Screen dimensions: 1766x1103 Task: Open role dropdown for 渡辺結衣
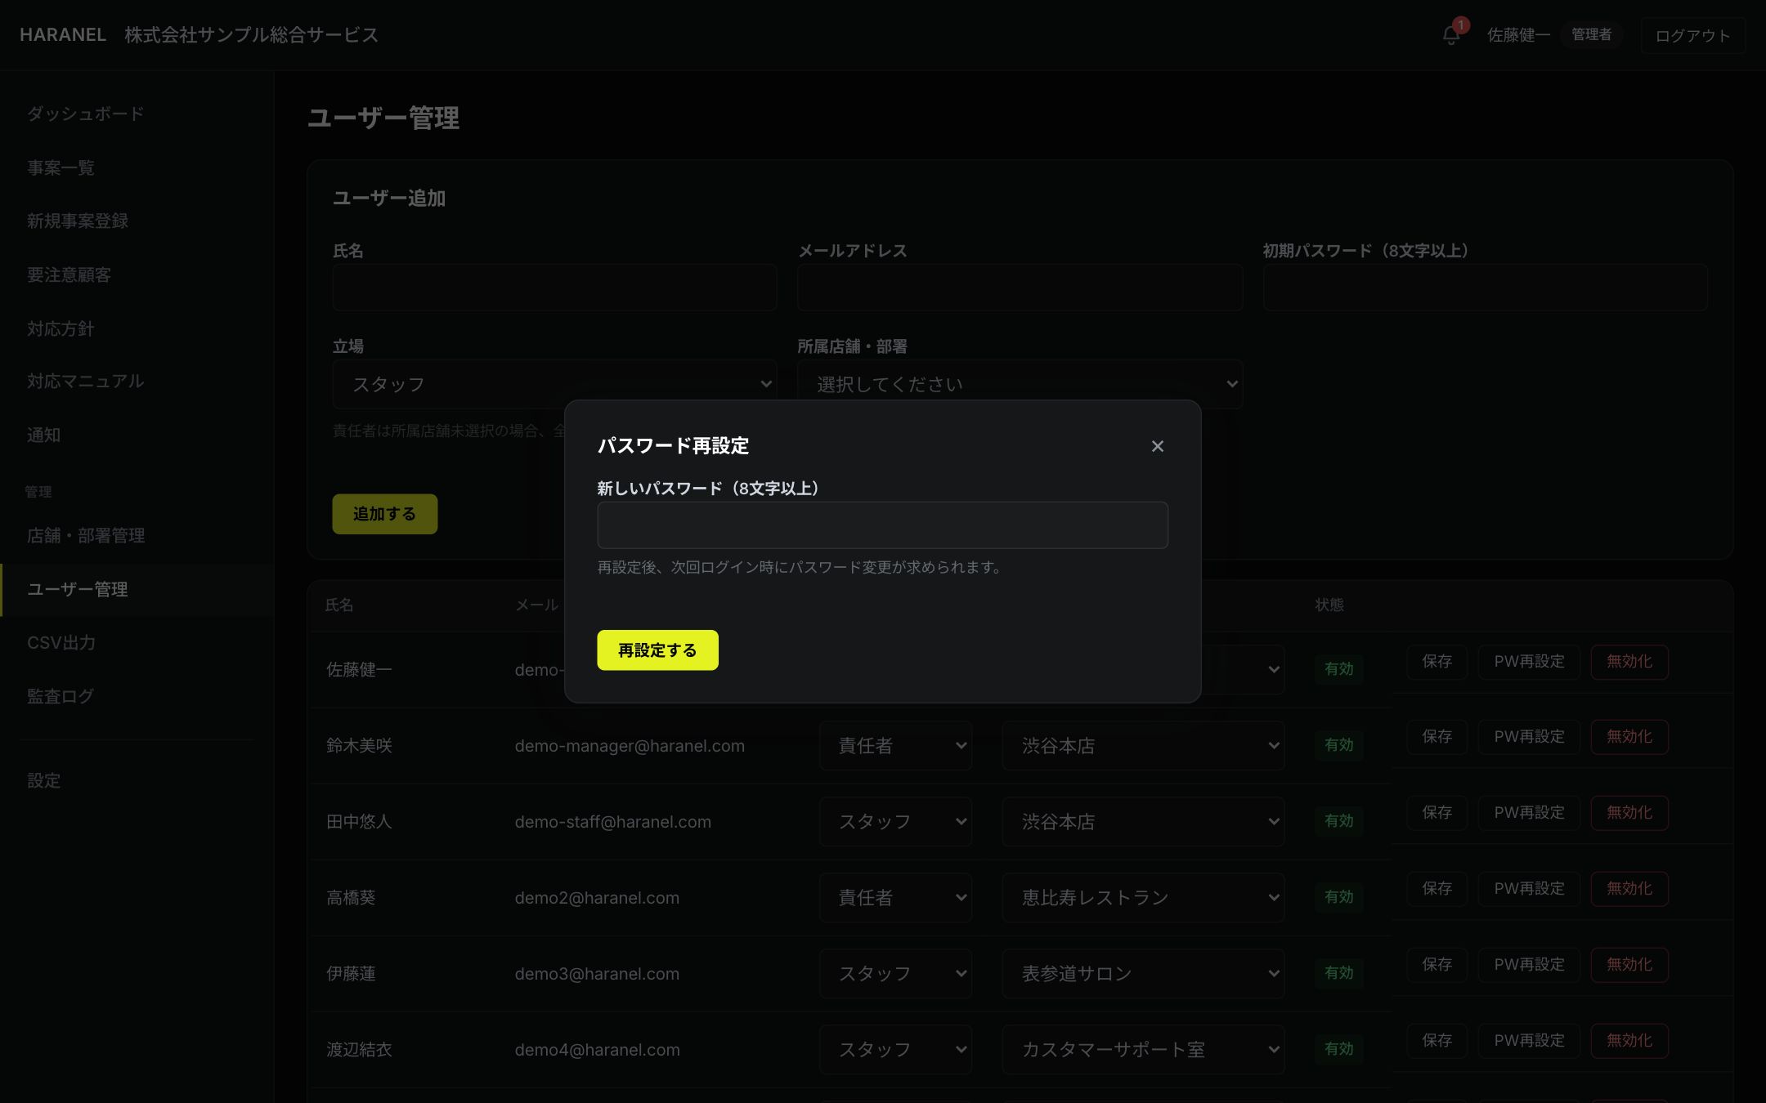coord(895,1049)
